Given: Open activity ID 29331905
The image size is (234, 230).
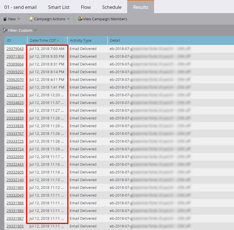Looking at the screenshot, I should point(15,226).
